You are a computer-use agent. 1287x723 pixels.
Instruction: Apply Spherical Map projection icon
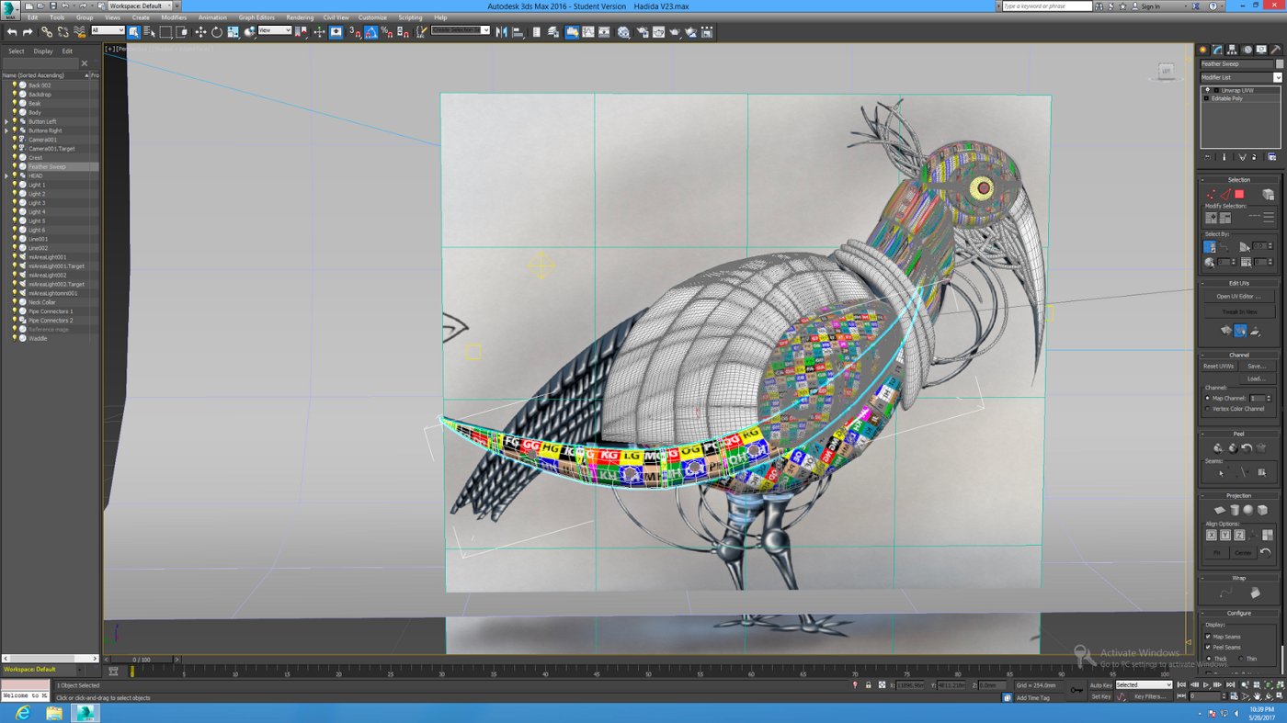(1248, 510)
